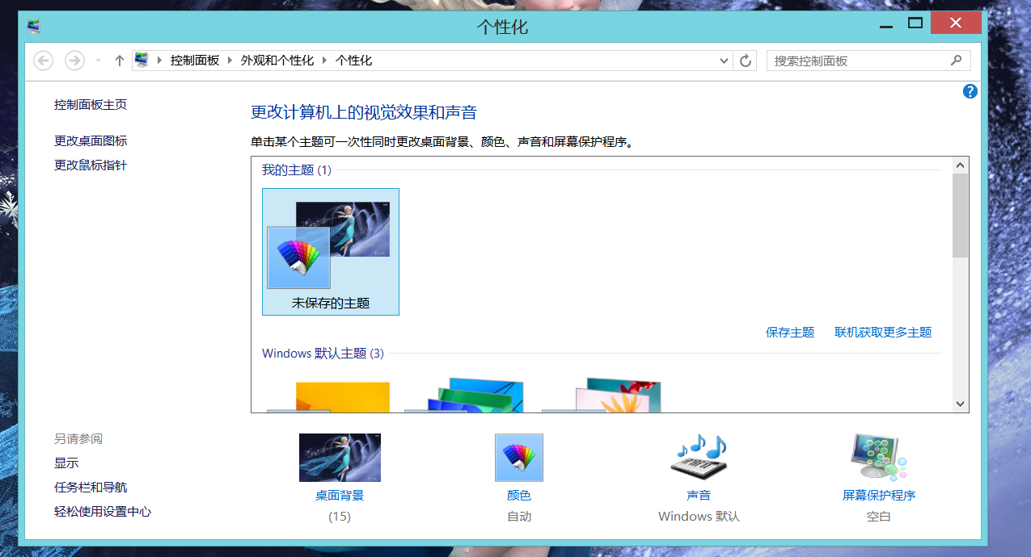Click Windows 默认 text under 声音
1031x557 pixels.
coord(699,517)
